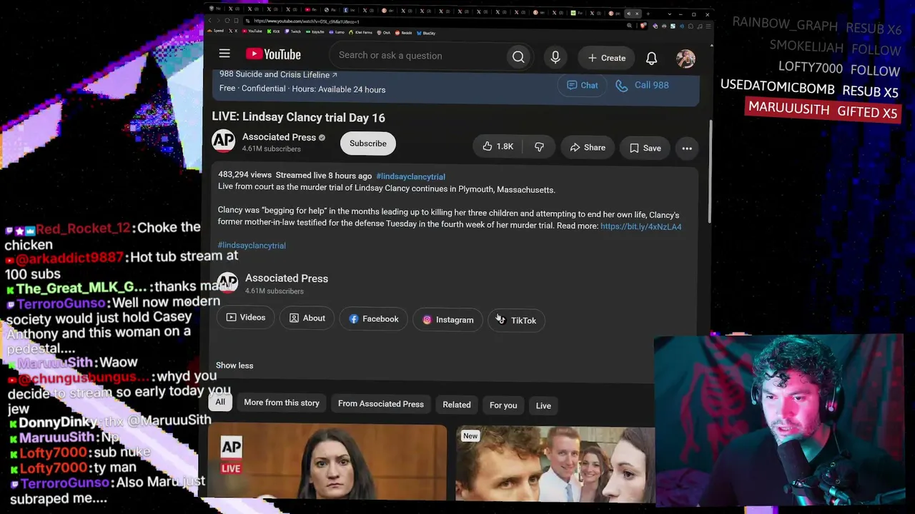This screenshot has width=915, height=514.
Task: Open the Associated Press channel name beside Subscribe
Action: (279, 137)
